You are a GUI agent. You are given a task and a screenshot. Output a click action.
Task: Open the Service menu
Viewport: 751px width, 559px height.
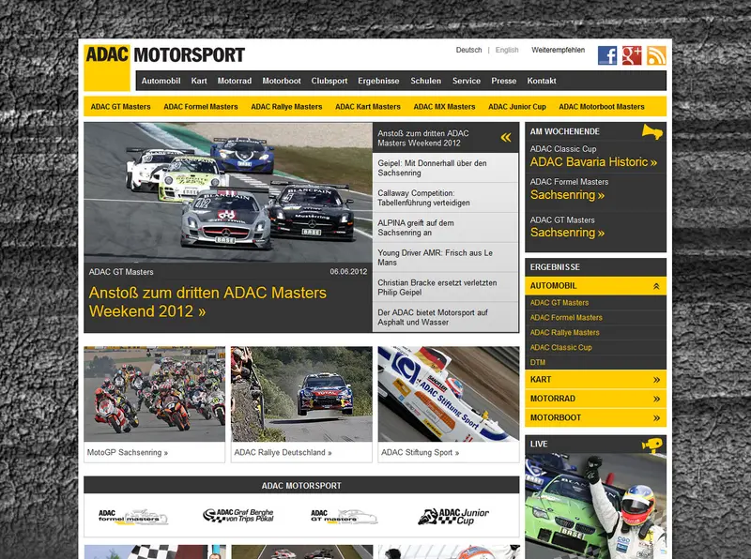point(466,81)
